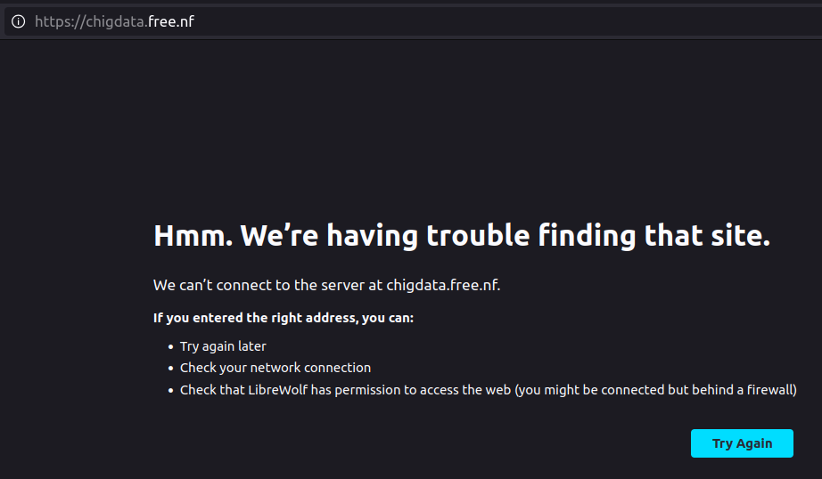The height and width of the screenshot is (479, 822).
Task: Click the word 'site.' ending the heading
Action: coord(740,236)
